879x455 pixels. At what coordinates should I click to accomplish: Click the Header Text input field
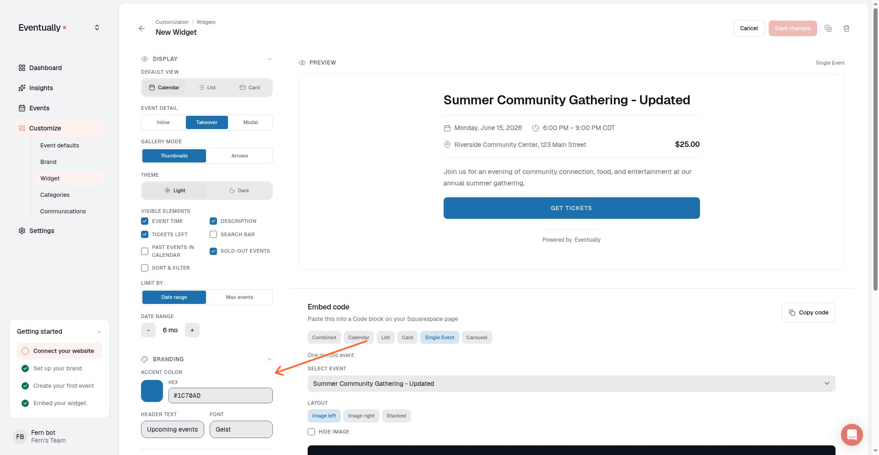173,429
